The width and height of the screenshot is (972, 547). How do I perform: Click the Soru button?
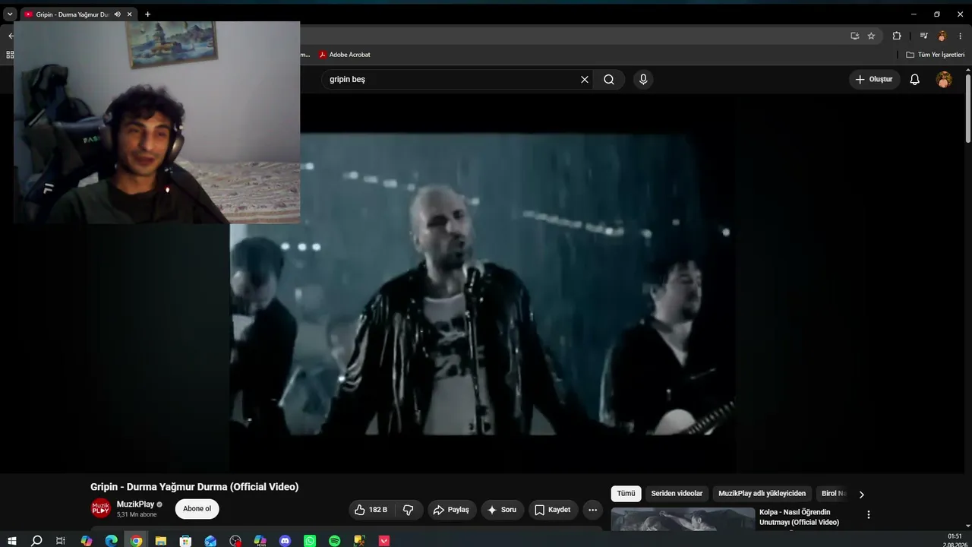502,510
